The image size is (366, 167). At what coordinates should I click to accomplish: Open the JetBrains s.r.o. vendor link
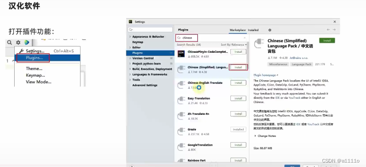click(x=299, y=58)
